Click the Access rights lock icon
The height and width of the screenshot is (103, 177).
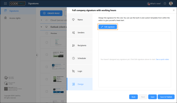pyautogui.click(x=5, y=18)
